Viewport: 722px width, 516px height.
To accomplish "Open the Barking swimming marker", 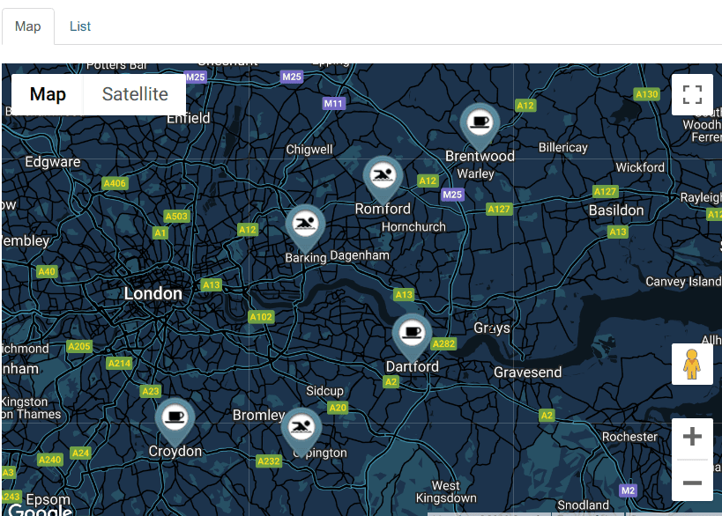I will (x=305, y=226).
